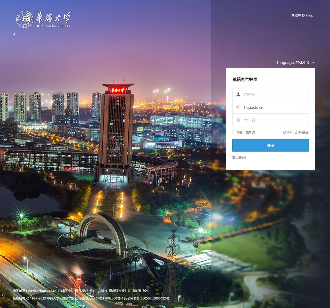Click the 邮箱账号登录 login tab heading
The width and height of the screenshot is (330, 308).
tap(245, 79)
